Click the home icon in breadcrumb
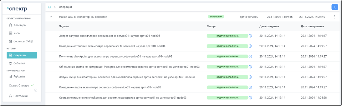This screenshot has height=106, width=342. pos(50,7)
